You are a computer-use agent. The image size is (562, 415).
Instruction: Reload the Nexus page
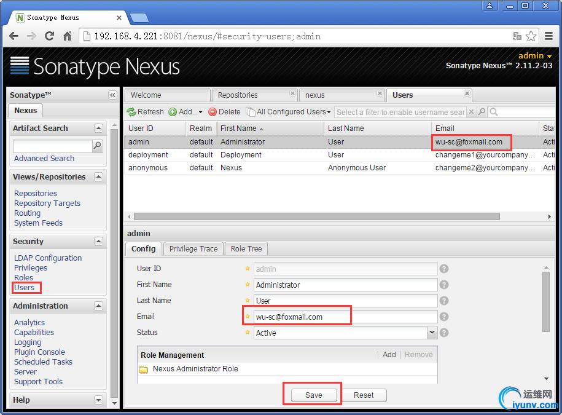coord(49,36)
